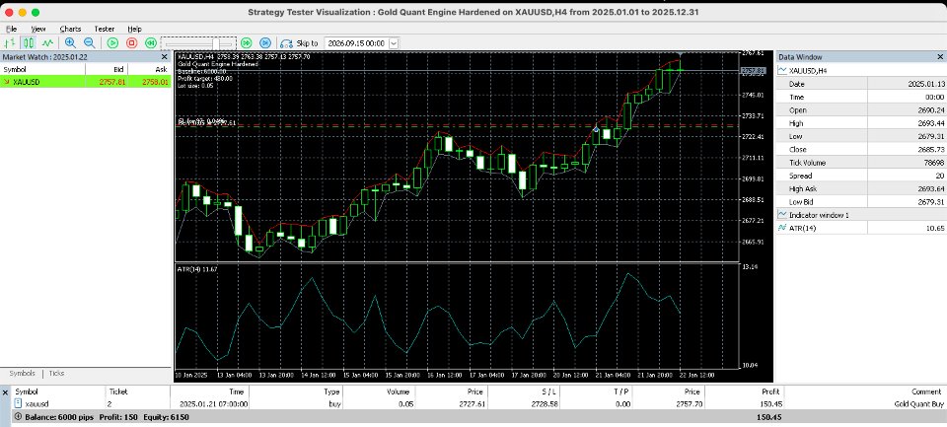Click the ATR(14) 11.67 indicator label
This screenshot has height=427, width=947.
[x=196, y=269]
